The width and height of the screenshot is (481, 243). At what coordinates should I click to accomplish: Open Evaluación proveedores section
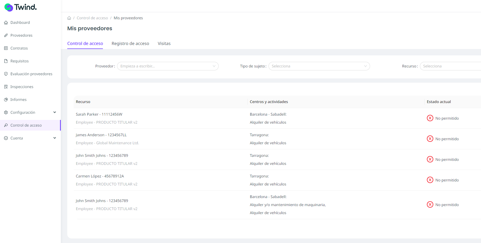pyautogui.click(x=31, y=74)
